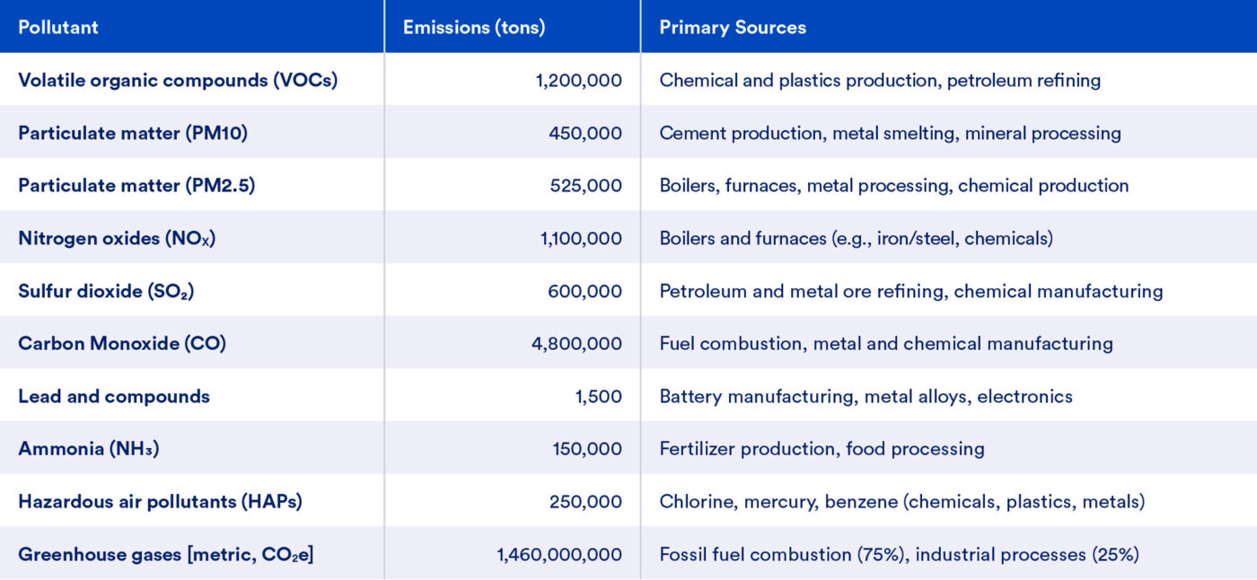1257x580 pixels.
Task: Click the Primary Sources column header
Action: 733,27
